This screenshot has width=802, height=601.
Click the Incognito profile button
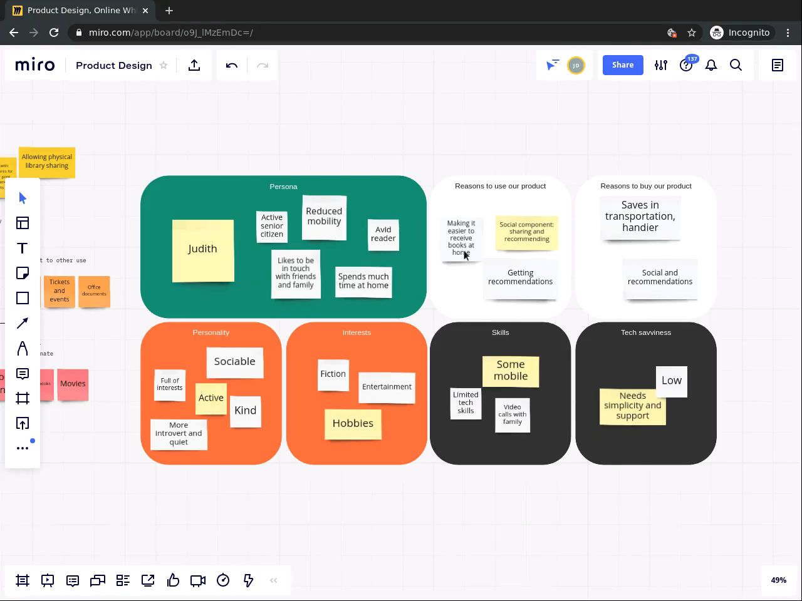741,33
